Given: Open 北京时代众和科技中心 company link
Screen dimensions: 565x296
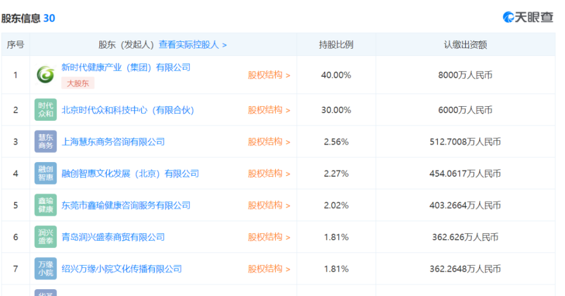Looking at the screenshot, I should [128, 110].
